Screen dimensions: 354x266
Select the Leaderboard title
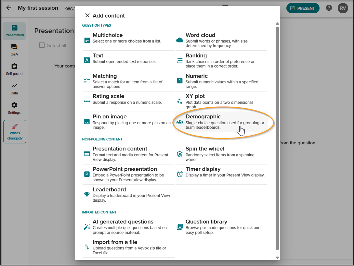point(109,190)
